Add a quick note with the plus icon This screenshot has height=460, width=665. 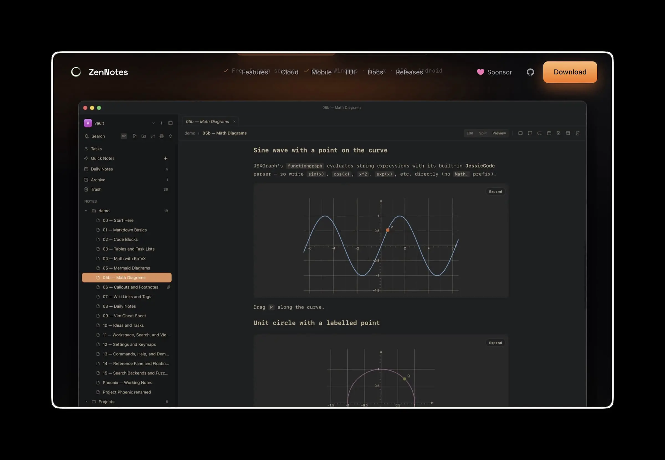[x=166, y=158]
